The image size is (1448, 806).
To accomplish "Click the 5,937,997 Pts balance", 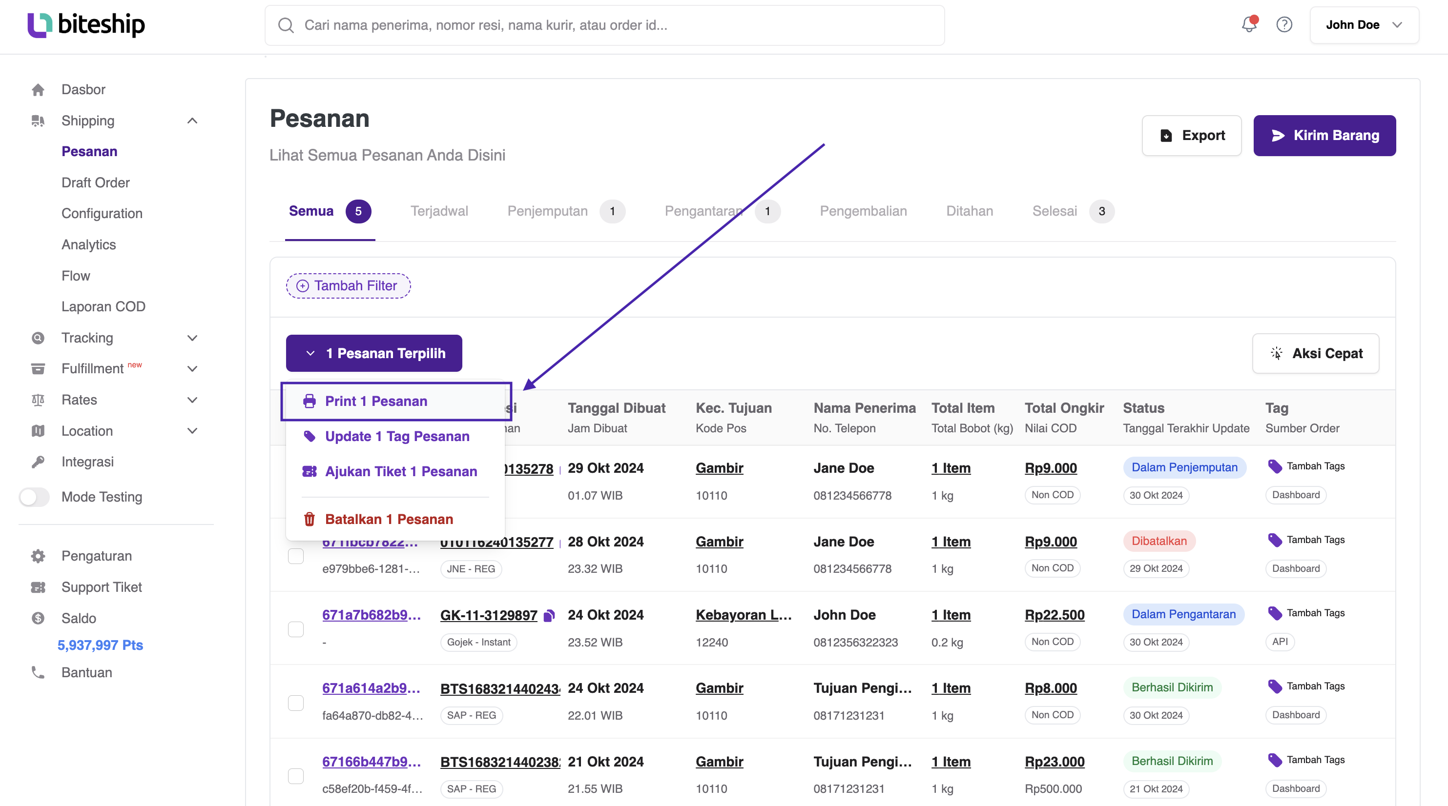I will pyautogui.click(x=100, y=645).
